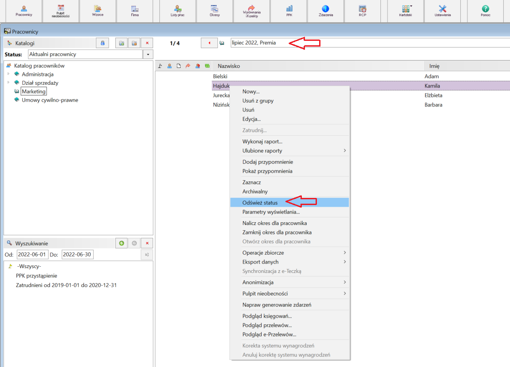510x367 pixels.
Task: Open the PPK module icon
Action: pyautogui.click(x=289, y=11)
